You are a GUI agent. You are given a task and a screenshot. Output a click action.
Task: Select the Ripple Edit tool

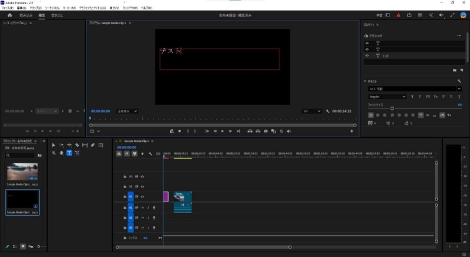pos(69,145)
